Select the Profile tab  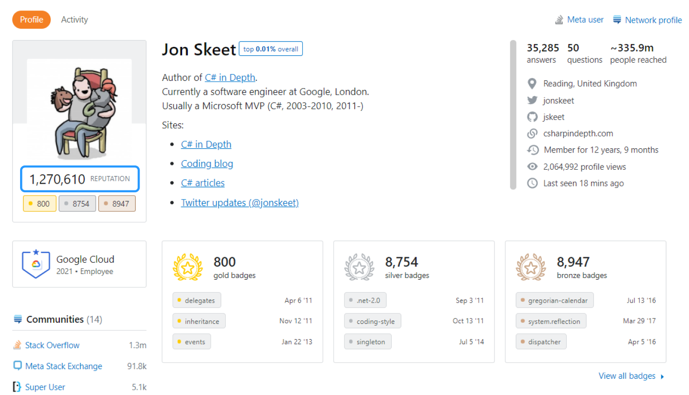32,20
